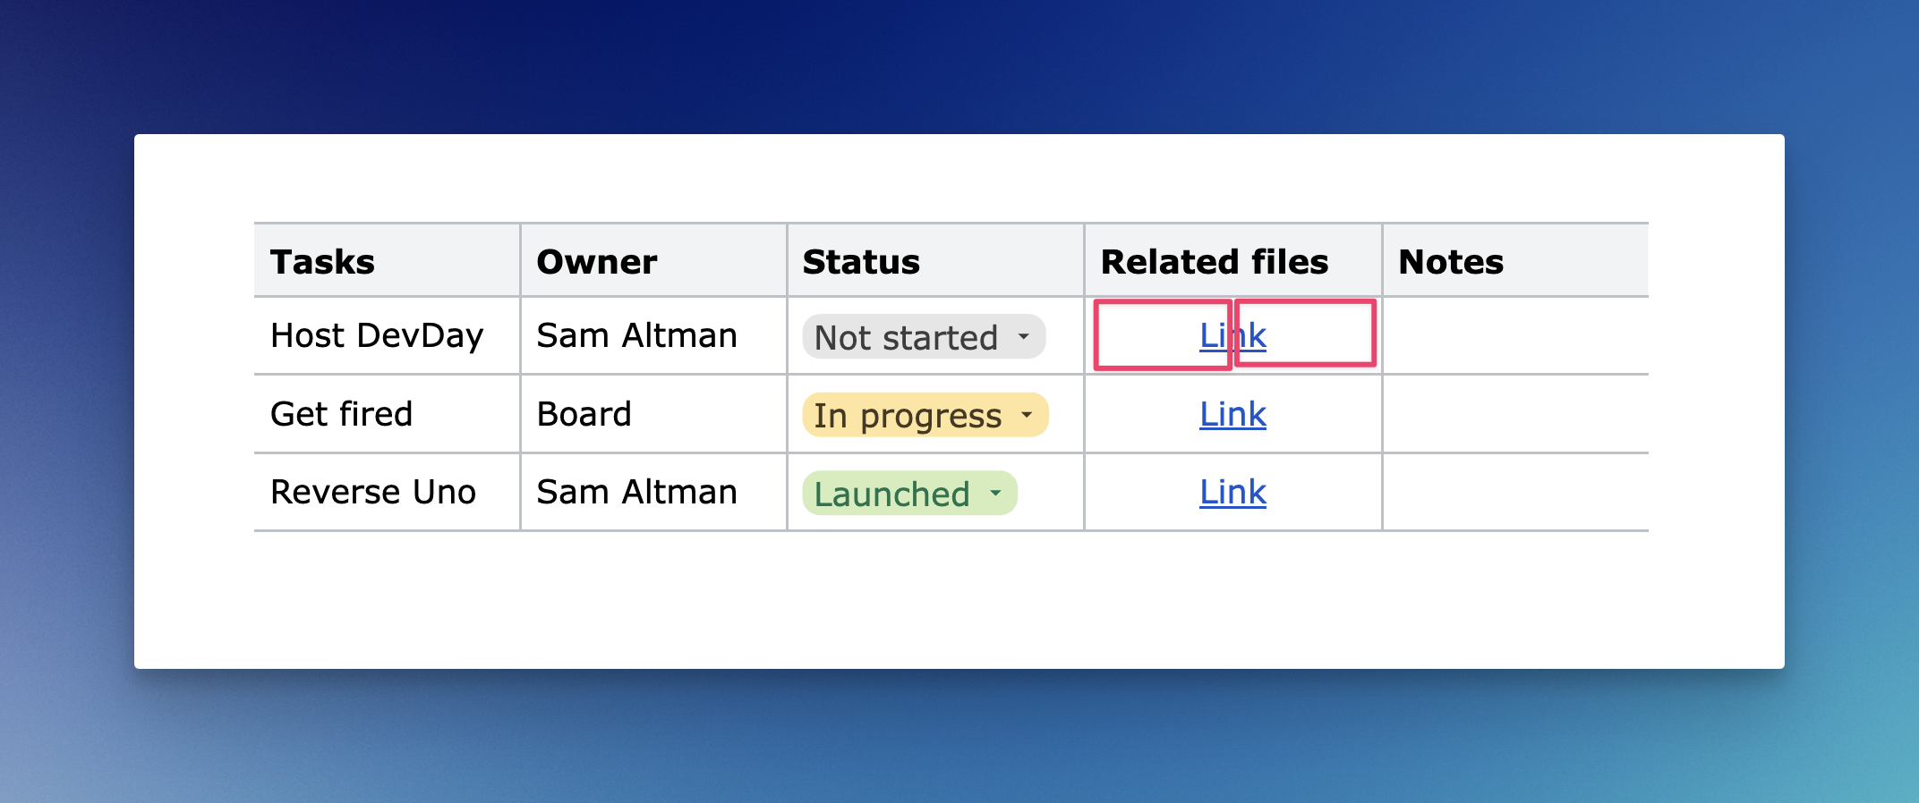Open the Link for Host DevDay
Screen dimensions: 1919x803
tap(1232, 335)
